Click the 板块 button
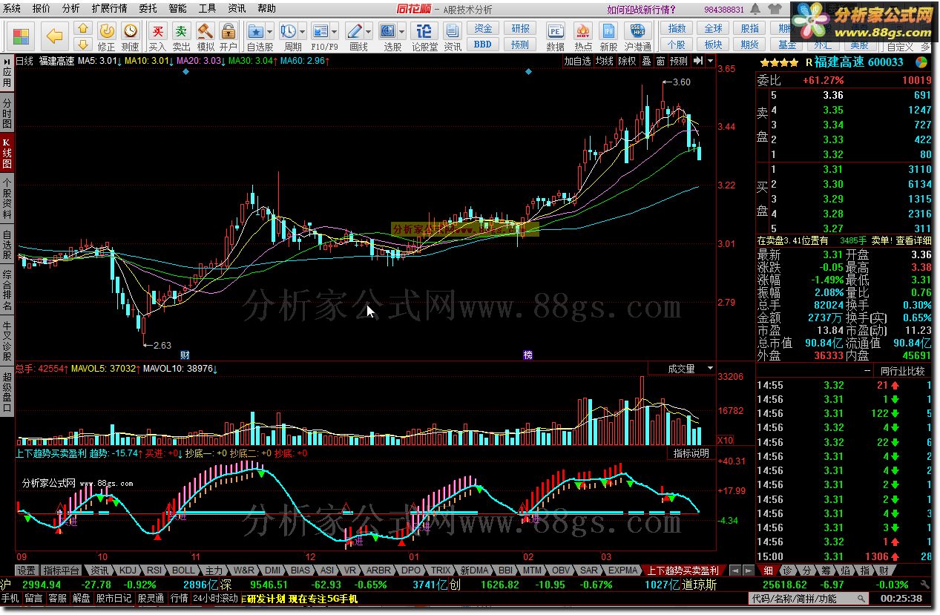 point(713,44)
